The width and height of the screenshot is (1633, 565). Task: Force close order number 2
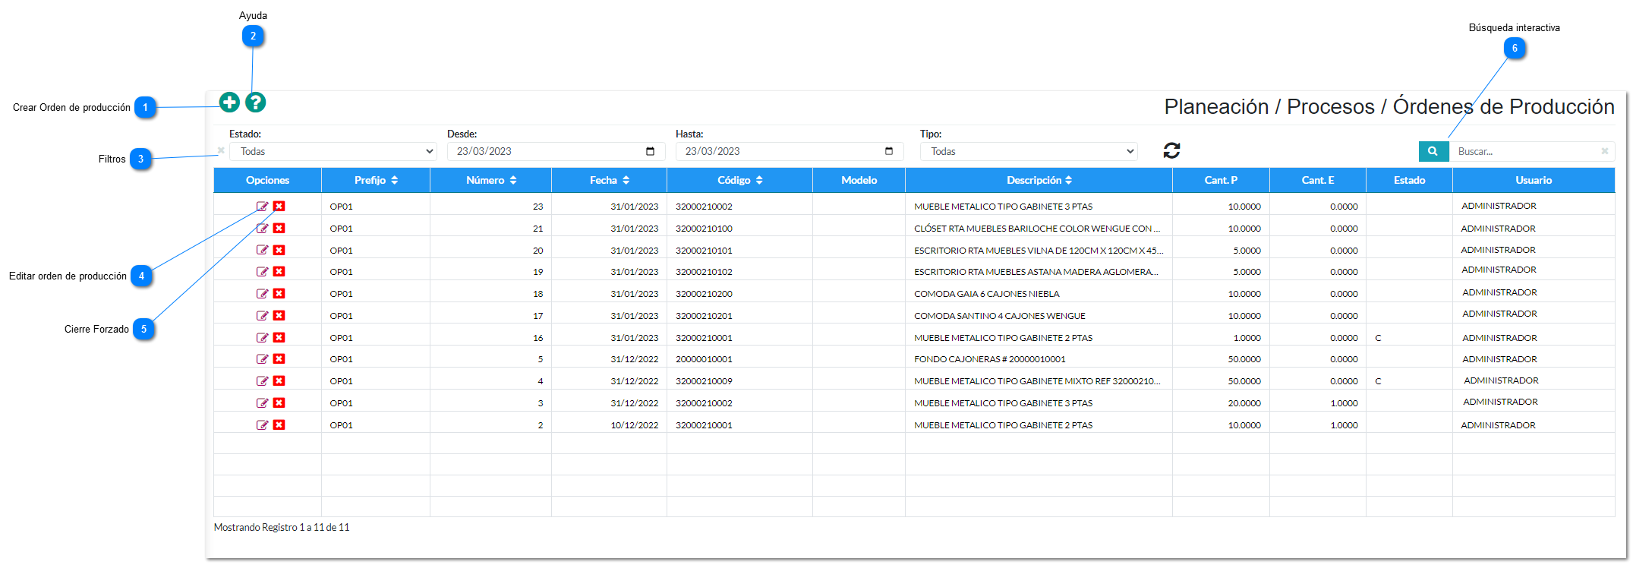pos(279,425)
